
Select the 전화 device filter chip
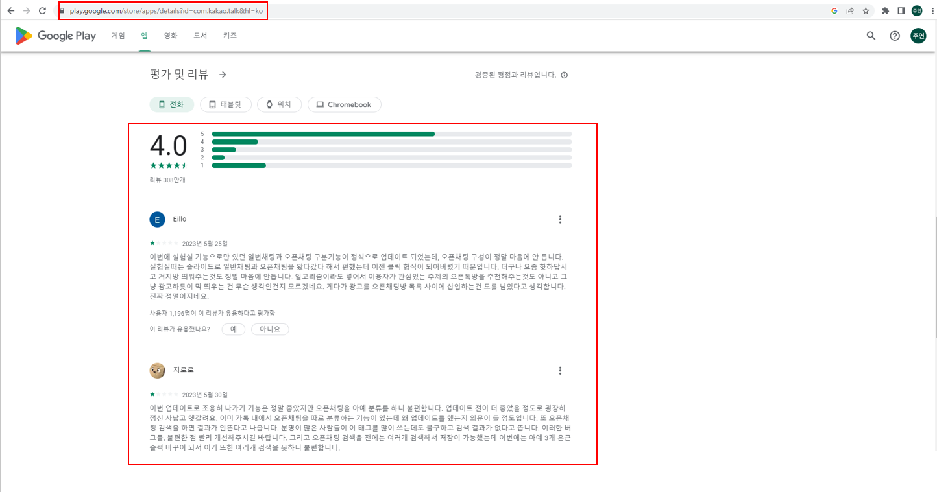click(x=172, y=104)
